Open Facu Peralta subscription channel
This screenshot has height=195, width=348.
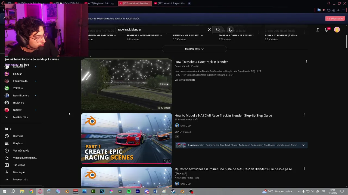(x=20, y=81)
